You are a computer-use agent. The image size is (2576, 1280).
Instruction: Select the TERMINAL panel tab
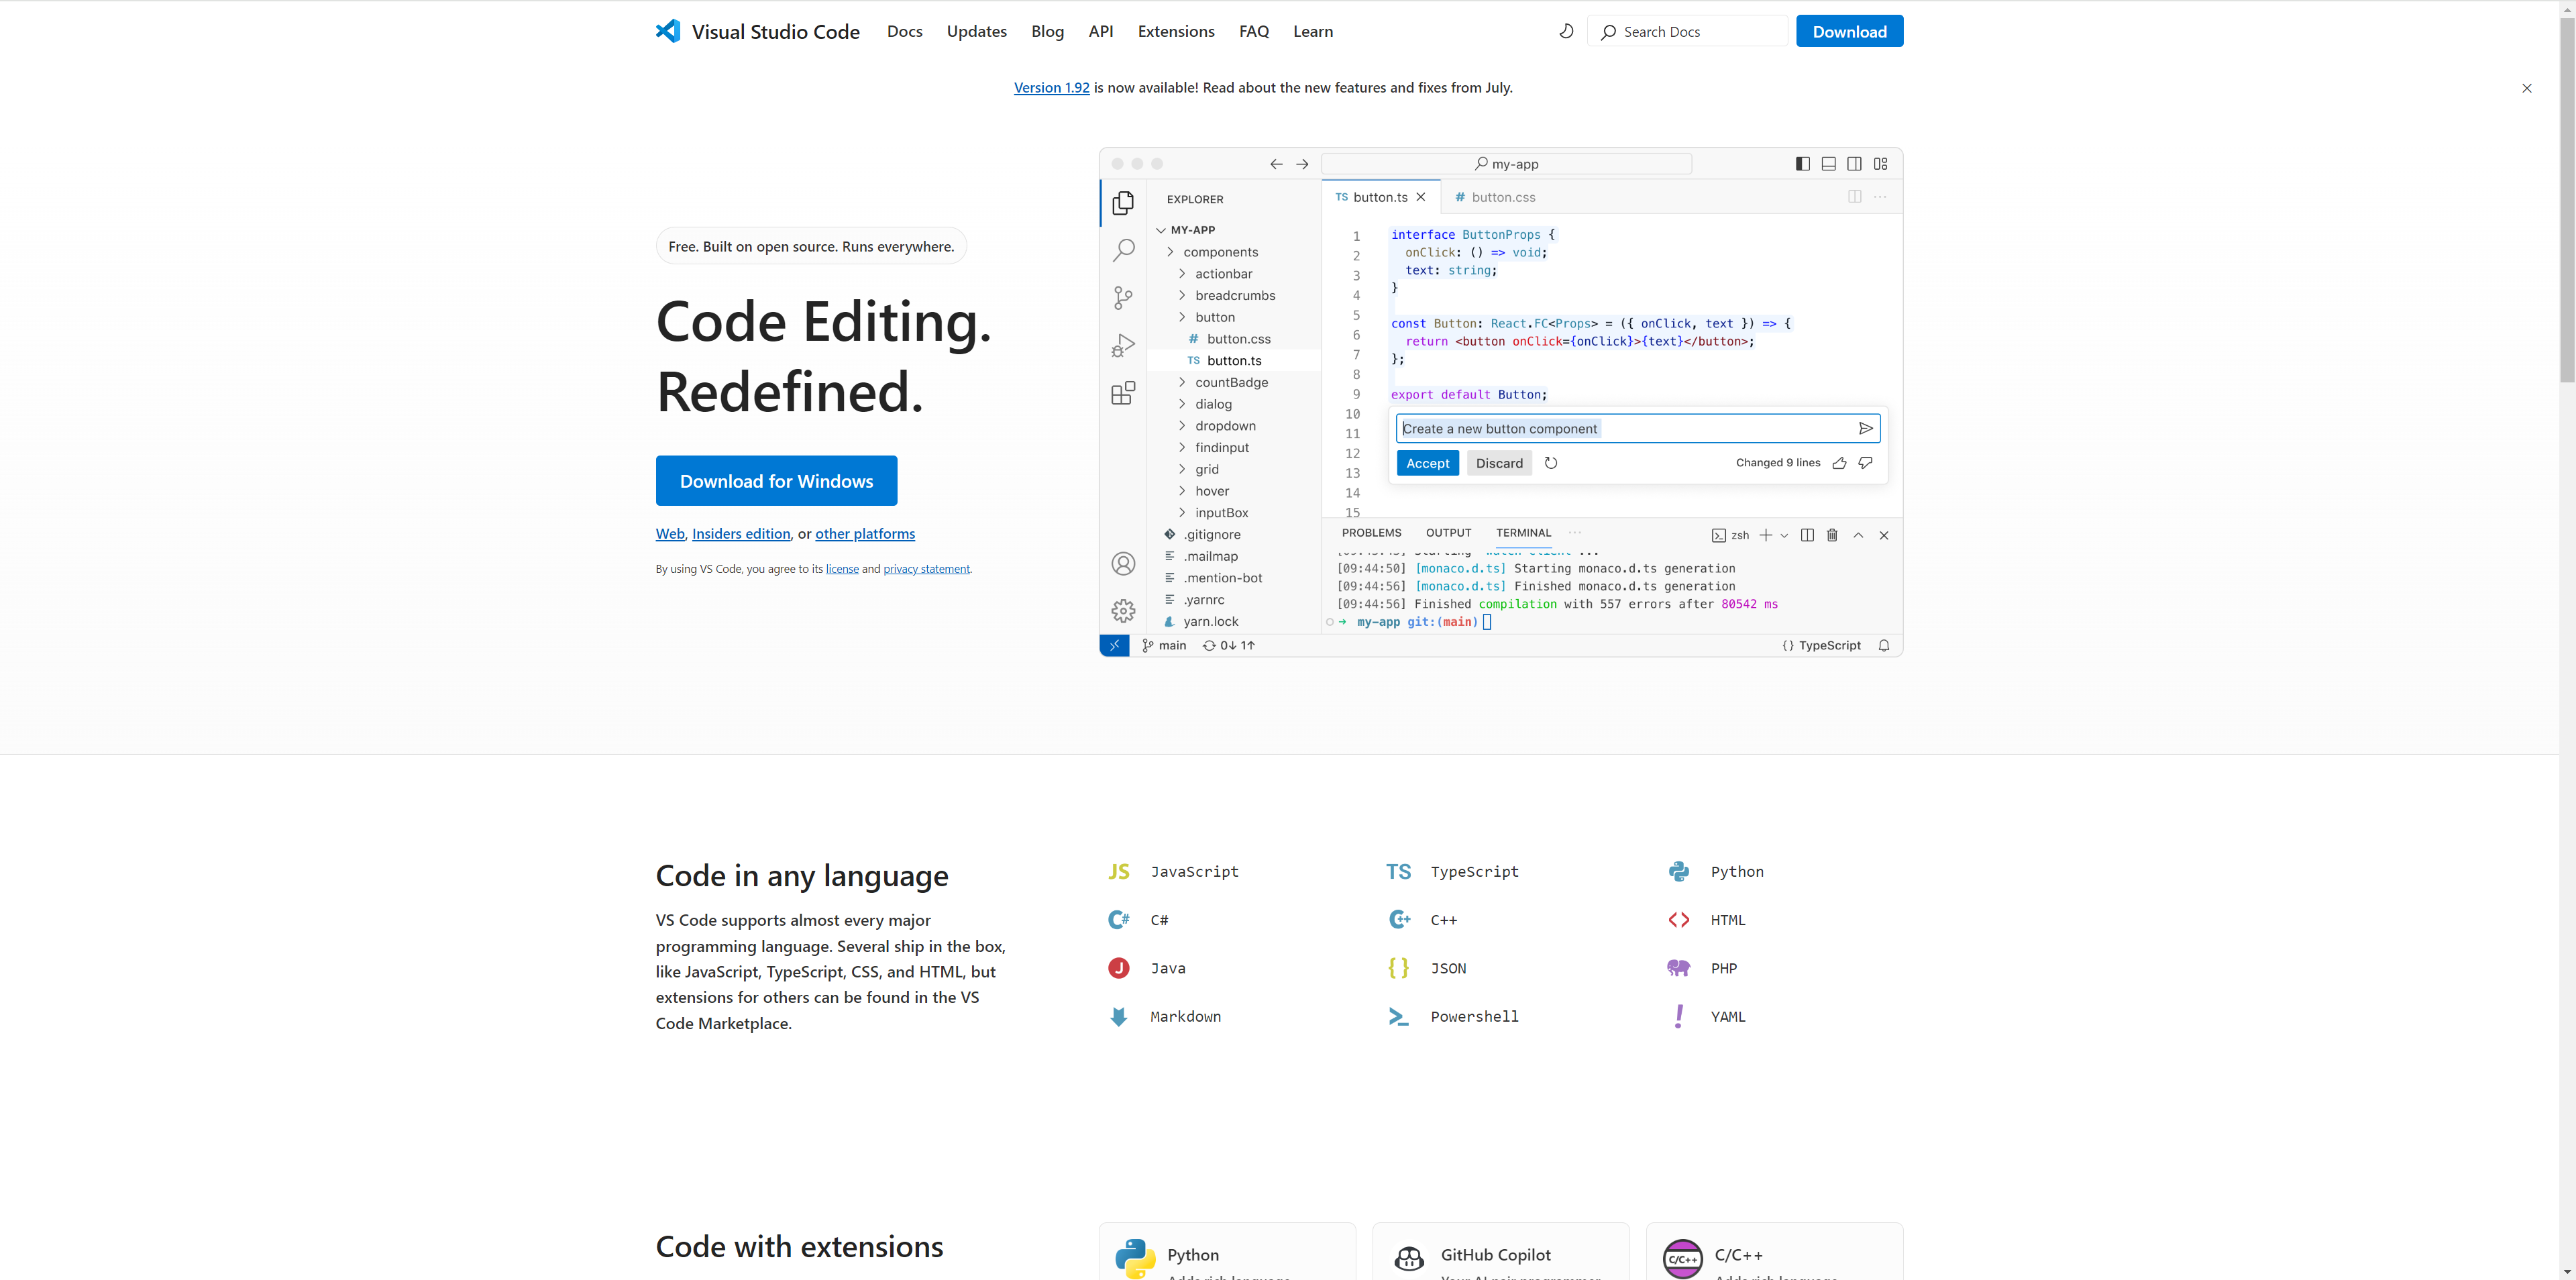(x=1523, y=533)
